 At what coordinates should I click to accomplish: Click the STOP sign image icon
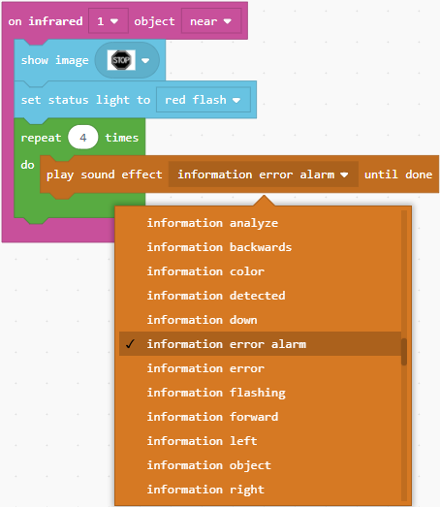[121, 60]
